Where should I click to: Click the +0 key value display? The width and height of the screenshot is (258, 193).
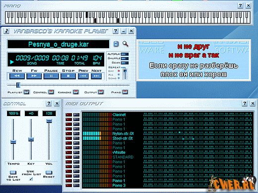(31, 114)
